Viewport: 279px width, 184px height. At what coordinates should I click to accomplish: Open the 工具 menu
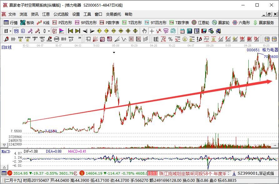click(87, 14)
